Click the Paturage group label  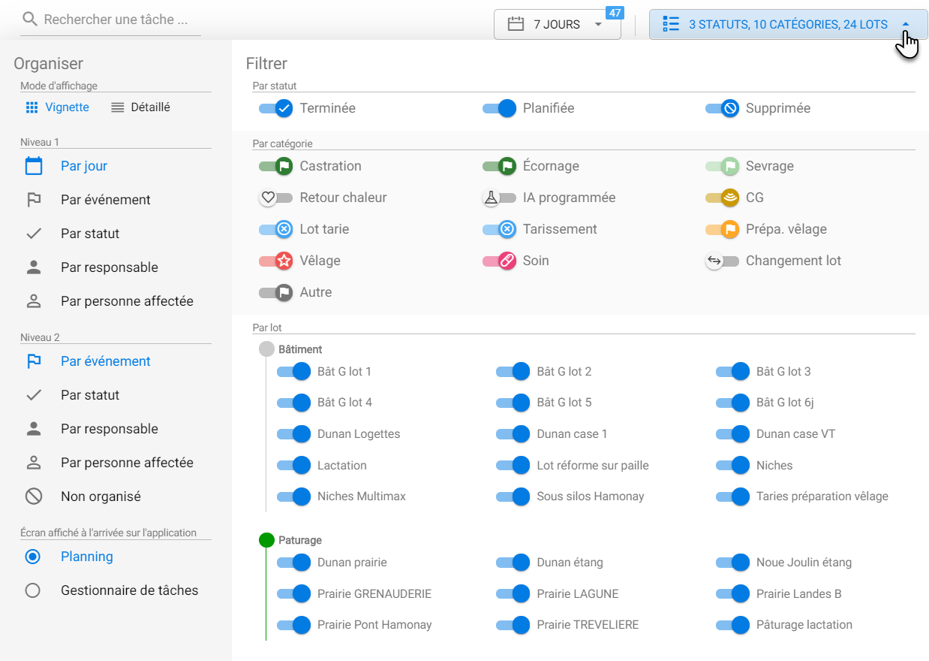click(x=300, y=540)
